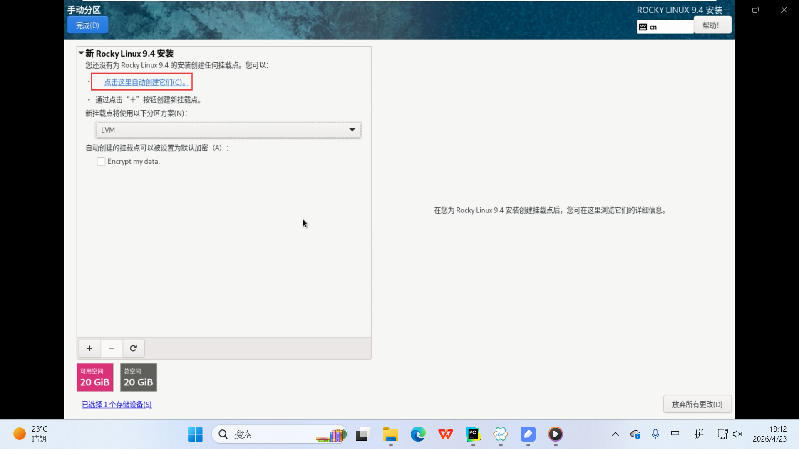
Task: Open Microsoft Edge from the taskbar
Action: tap(418, 434)
